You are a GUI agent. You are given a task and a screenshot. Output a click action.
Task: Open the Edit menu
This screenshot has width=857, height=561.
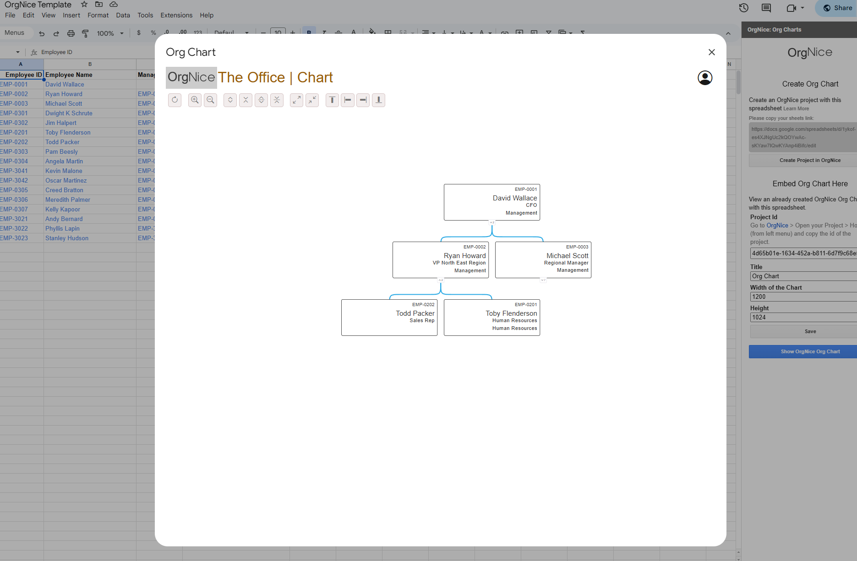tap(28, 15)
